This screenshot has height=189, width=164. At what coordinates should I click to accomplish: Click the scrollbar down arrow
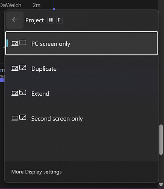161,185
